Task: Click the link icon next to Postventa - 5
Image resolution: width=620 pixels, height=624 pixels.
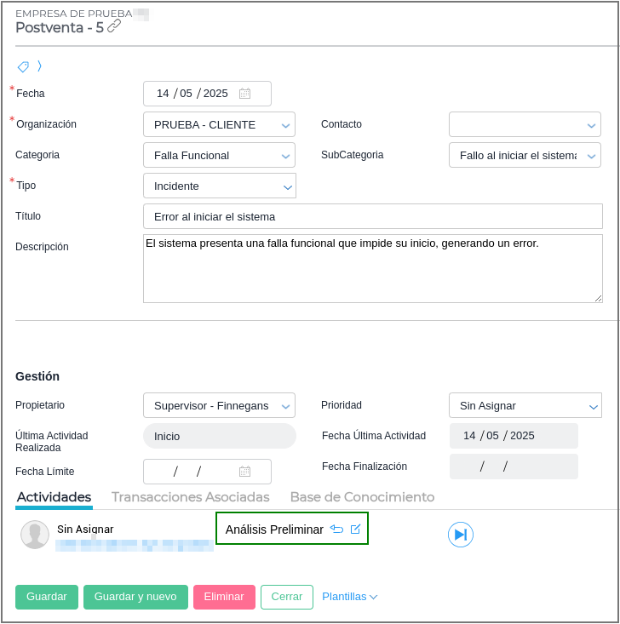Action: pos(114,26)
